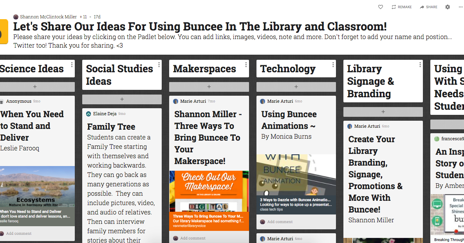This screenshot has width=464, height=243.
Task: Remake this padlet
Action: [x=401, y=7]
